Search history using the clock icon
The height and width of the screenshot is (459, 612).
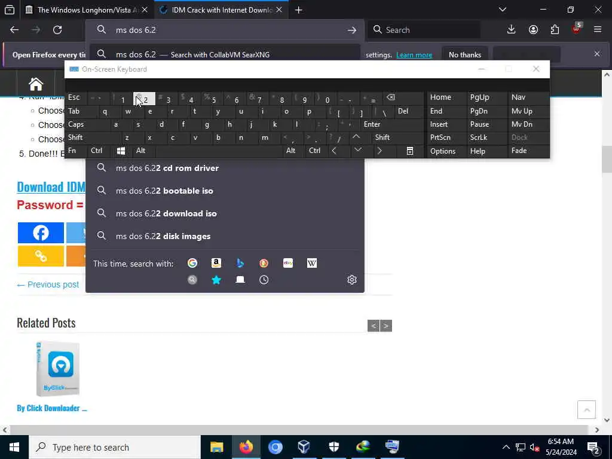click(264, 280)
